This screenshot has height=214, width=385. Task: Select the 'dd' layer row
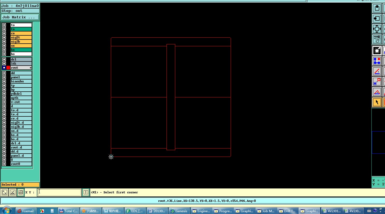pos(21,73)
